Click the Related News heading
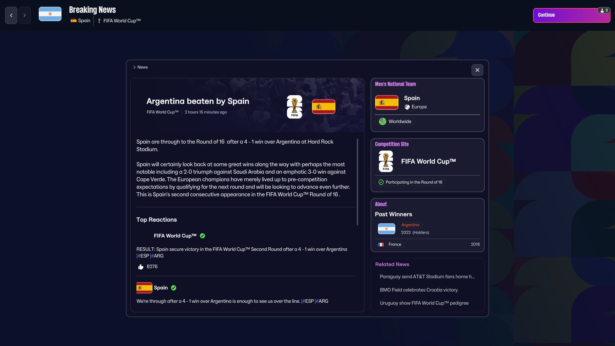Screen dimensions: 615x346 tap(392, 264)
